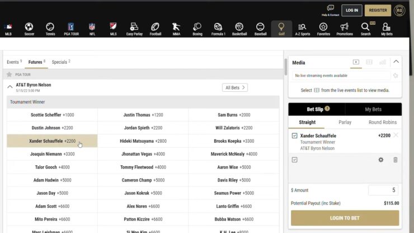The image size is (414, 233).
Task: Open the PGA TOUR category
Action: tap(71, 29)
